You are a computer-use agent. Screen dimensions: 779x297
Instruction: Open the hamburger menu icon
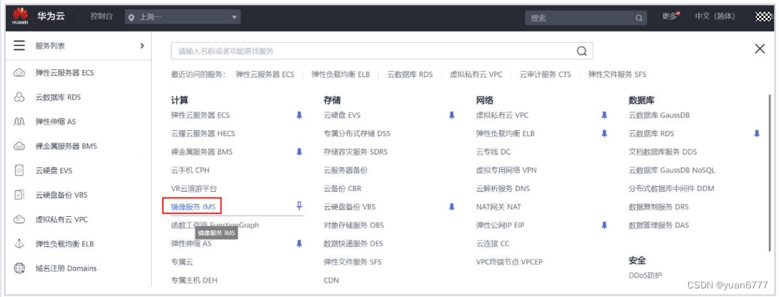pyautogui.click(x=19, y=46)
